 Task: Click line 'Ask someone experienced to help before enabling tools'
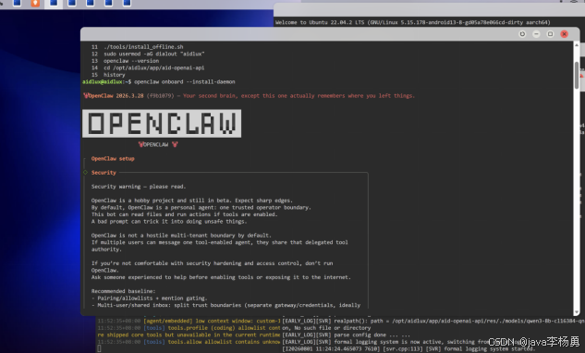pos(221,277)
